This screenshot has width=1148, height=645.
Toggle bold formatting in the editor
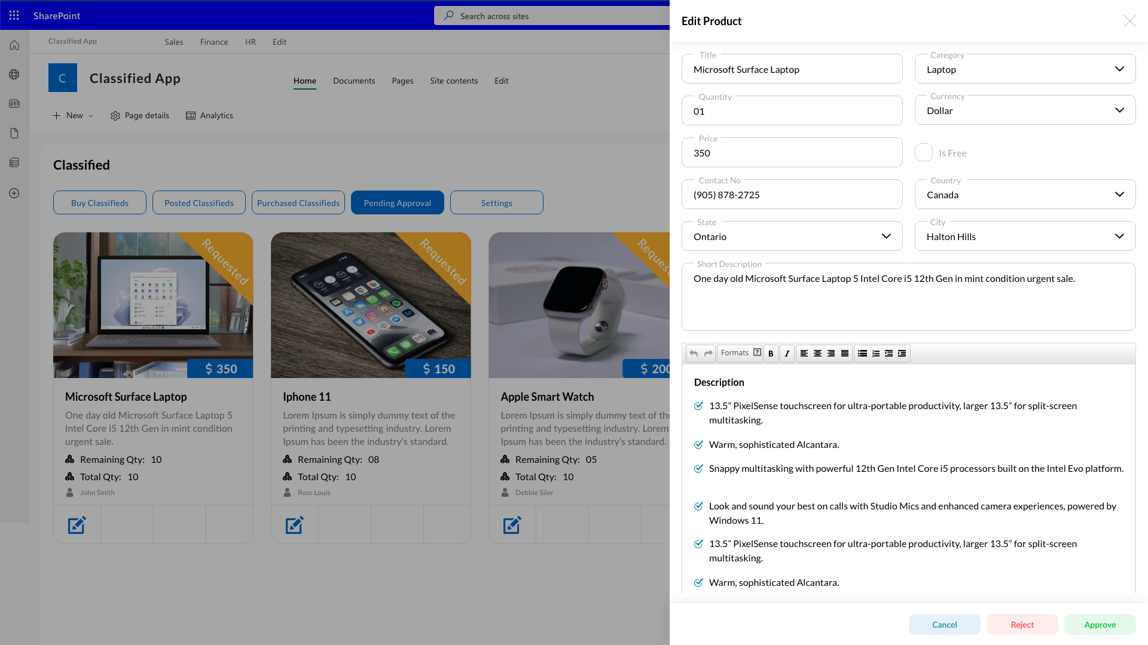[x=771, y=354]
